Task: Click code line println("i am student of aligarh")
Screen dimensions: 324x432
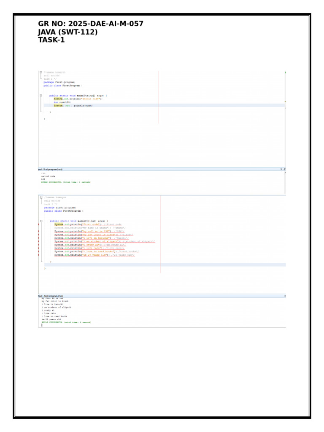Action: tap(105, 241)
